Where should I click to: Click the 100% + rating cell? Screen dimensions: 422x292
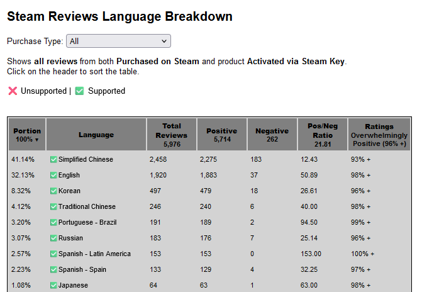pos(362,254)
